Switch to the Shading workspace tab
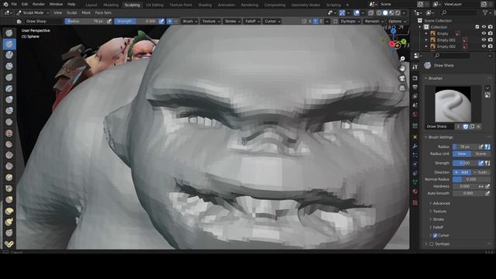Image resolution: width=496 pixels, height=279 pixels. pyautogui.click(x=205, y=5)
